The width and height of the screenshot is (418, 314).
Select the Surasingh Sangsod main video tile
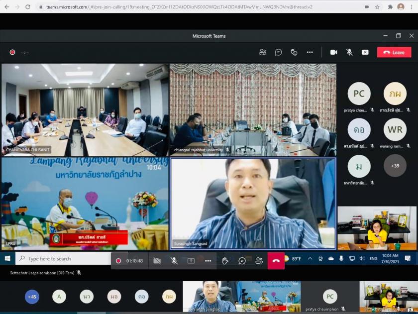253,204
